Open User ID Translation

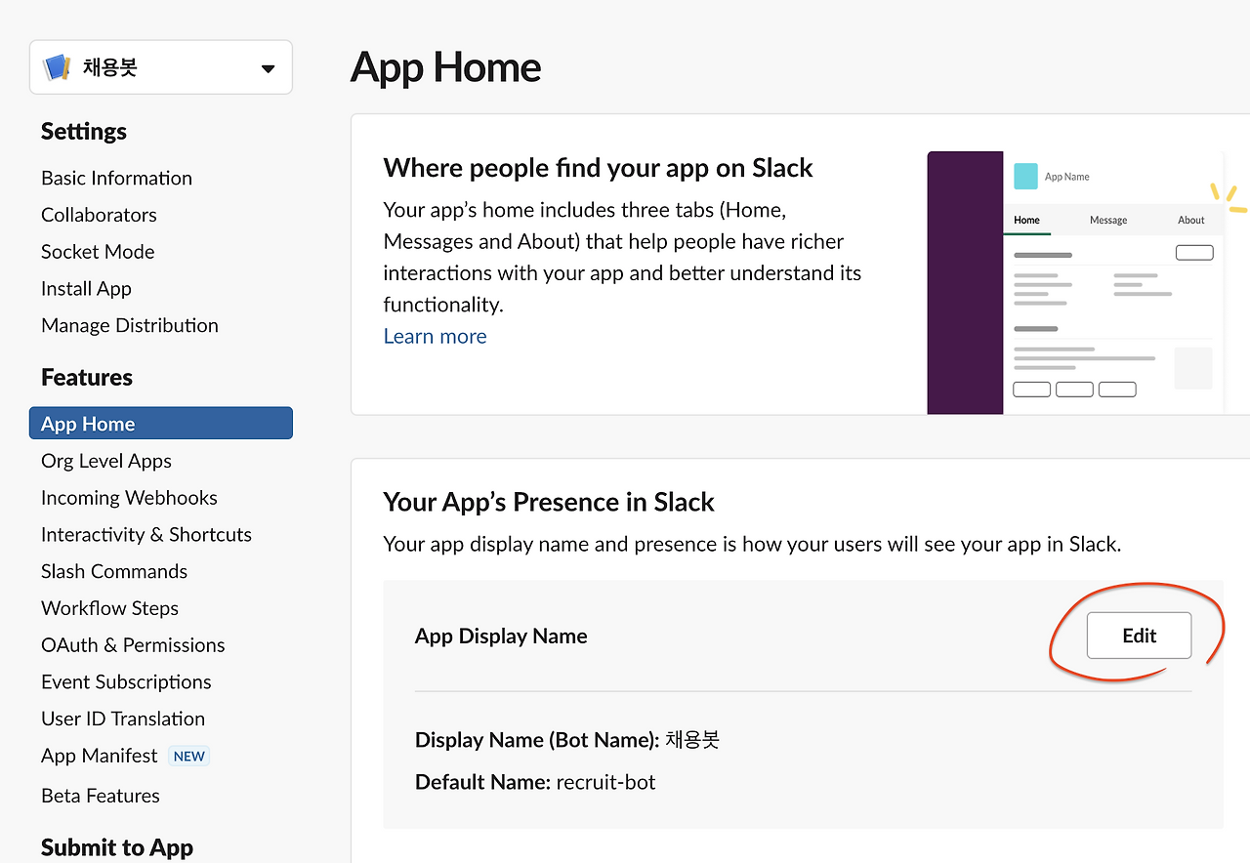coord(123,719)
